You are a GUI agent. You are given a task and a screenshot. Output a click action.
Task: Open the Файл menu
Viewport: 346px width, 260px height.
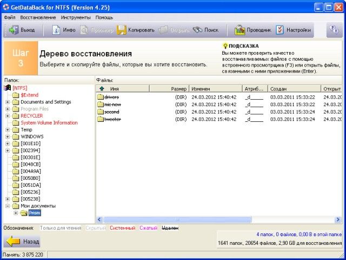click(10, 17)
